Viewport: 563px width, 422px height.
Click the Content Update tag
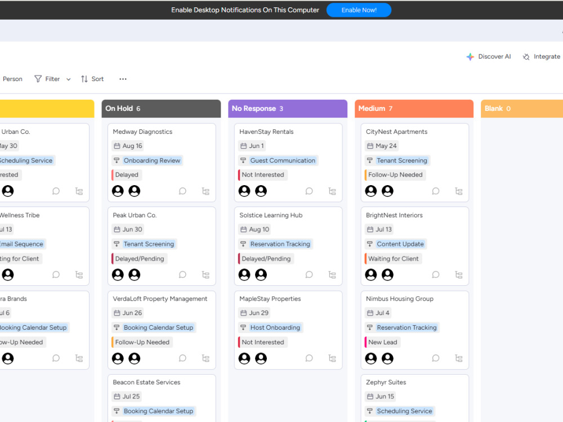click(400, 244)
